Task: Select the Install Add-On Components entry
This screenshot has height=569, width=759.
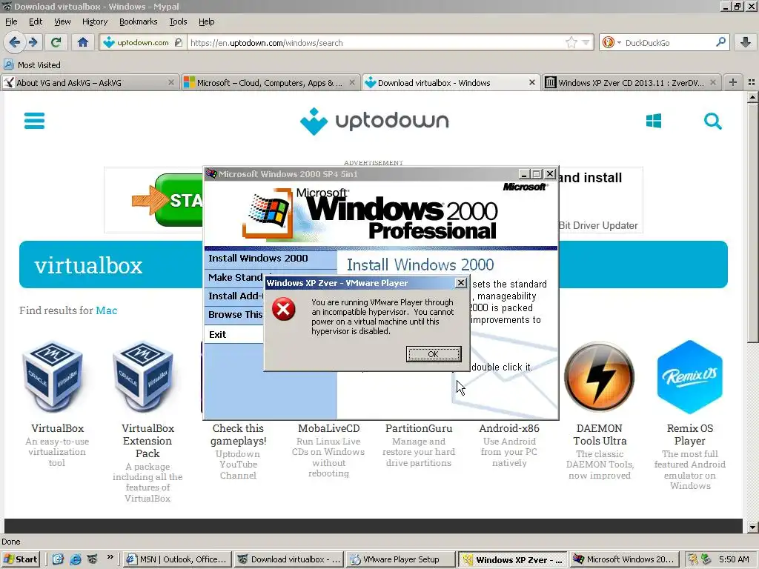Action: point(235,296)
